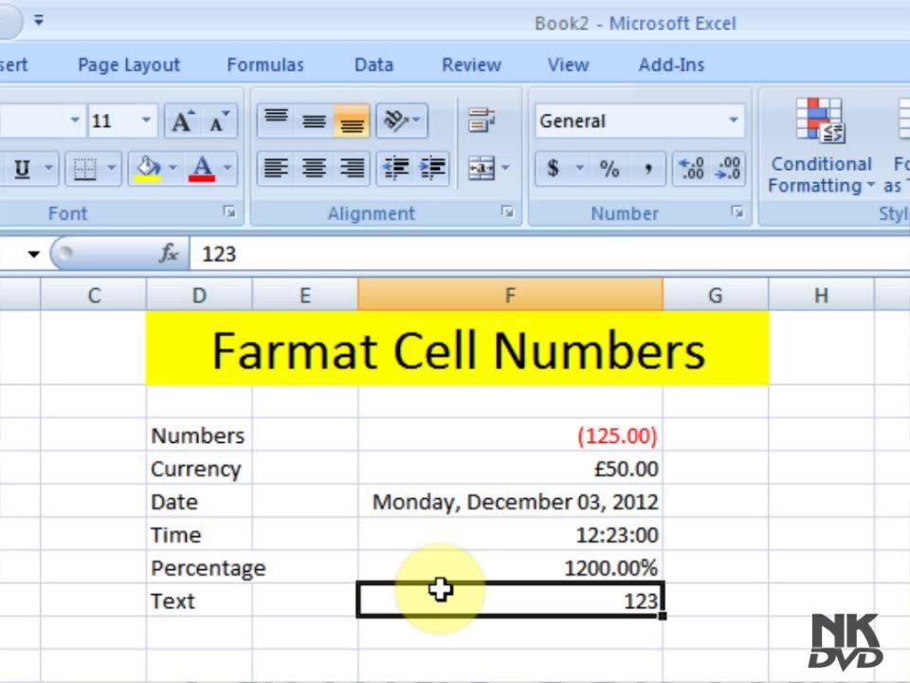910x683 pixels.
Task: Open the General number format combo box
Action: (x=640, y=120)
